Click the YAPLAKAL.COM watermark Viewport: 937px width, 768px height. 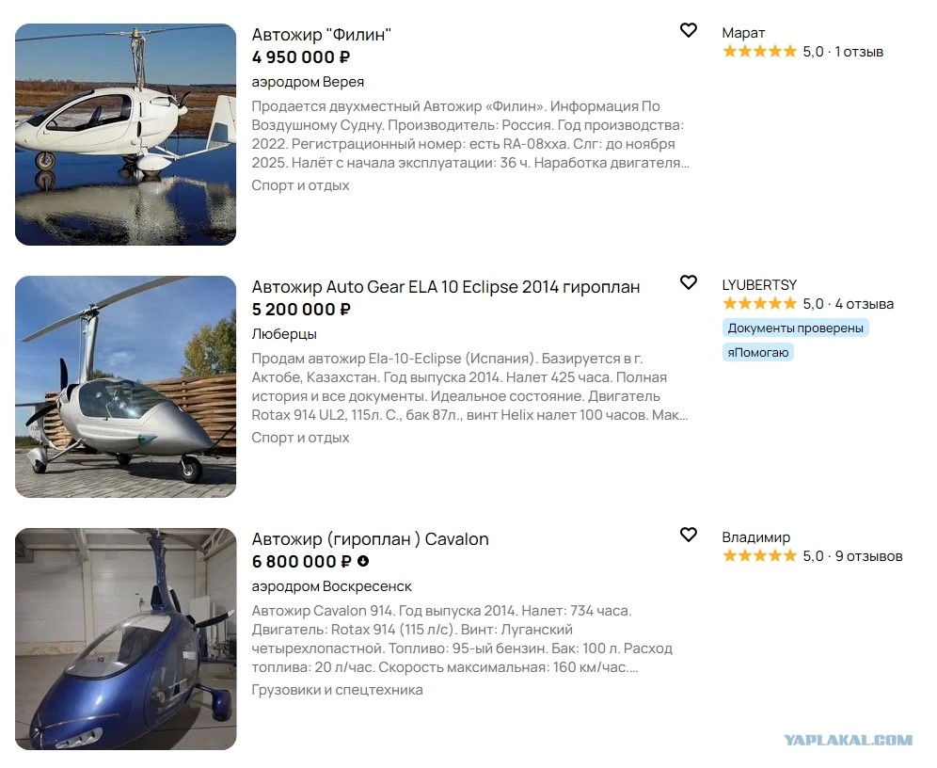pyautogui.click(x=848, y=740)
